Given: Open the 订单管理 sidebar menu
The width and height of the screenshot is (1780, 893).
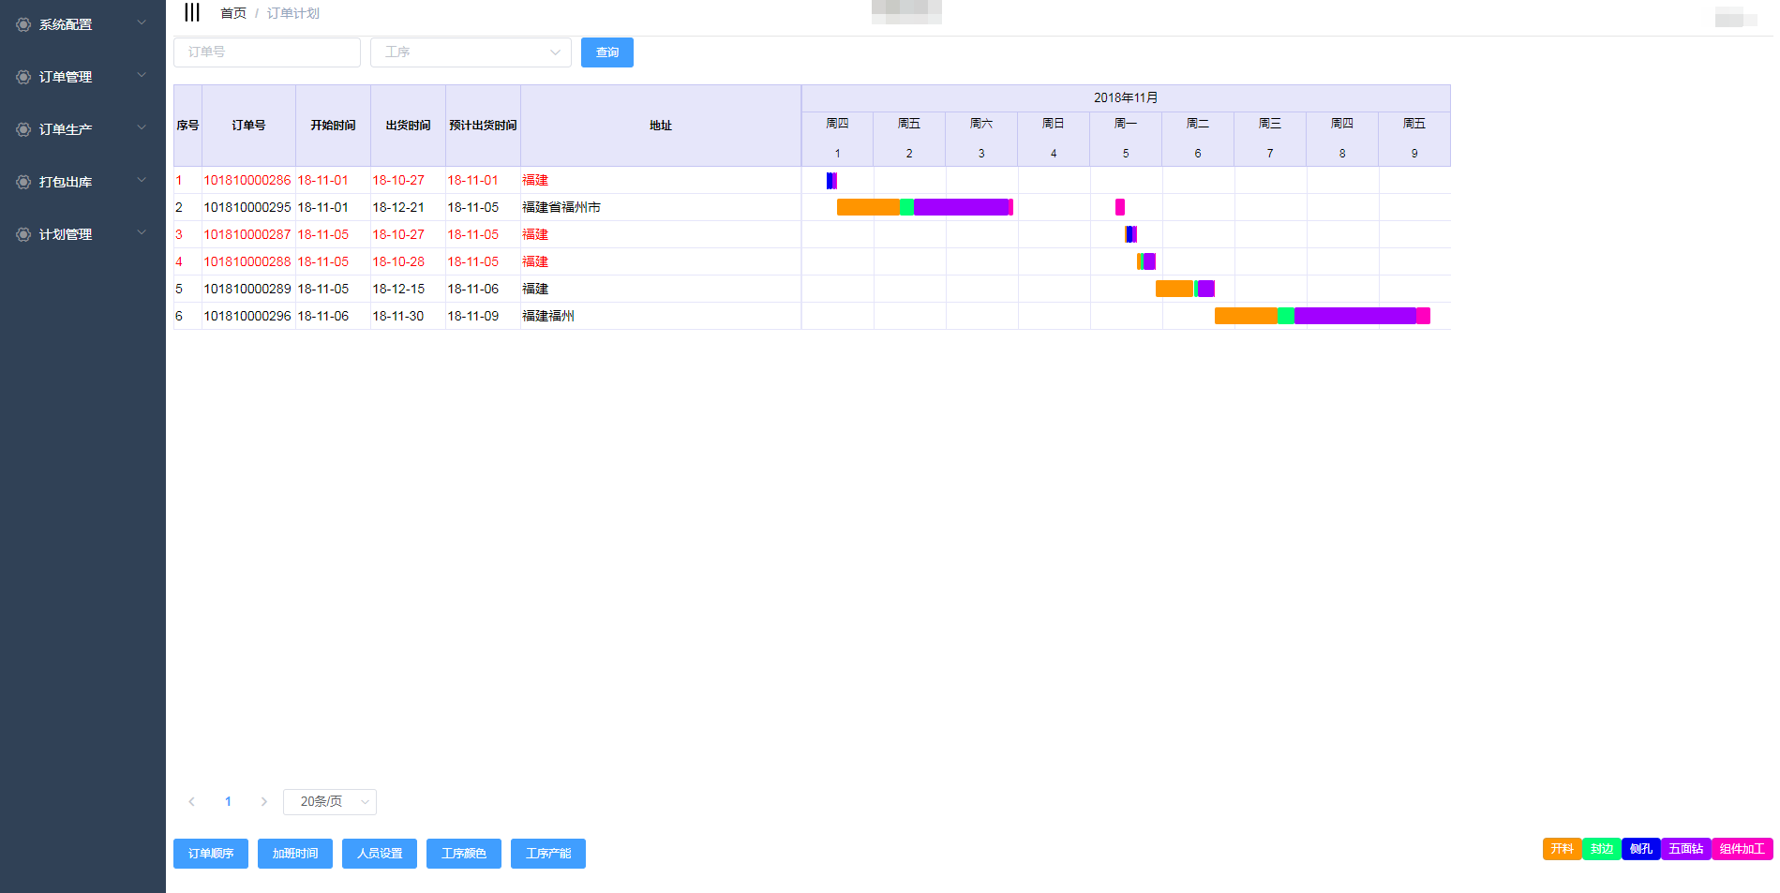Looking at the screenshot, I should pyautogui.click(x=66, y=77).
